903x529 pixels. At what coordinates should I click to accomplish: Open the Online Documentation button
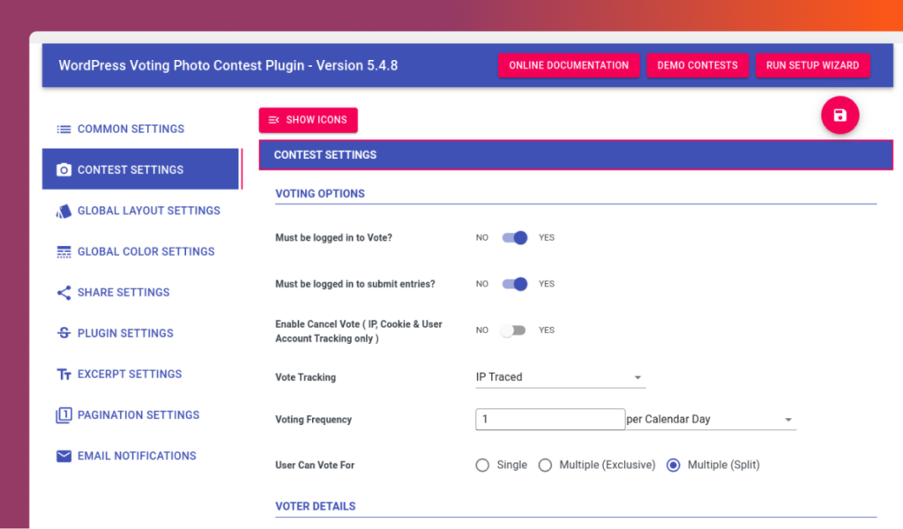[x=569, y=65]
